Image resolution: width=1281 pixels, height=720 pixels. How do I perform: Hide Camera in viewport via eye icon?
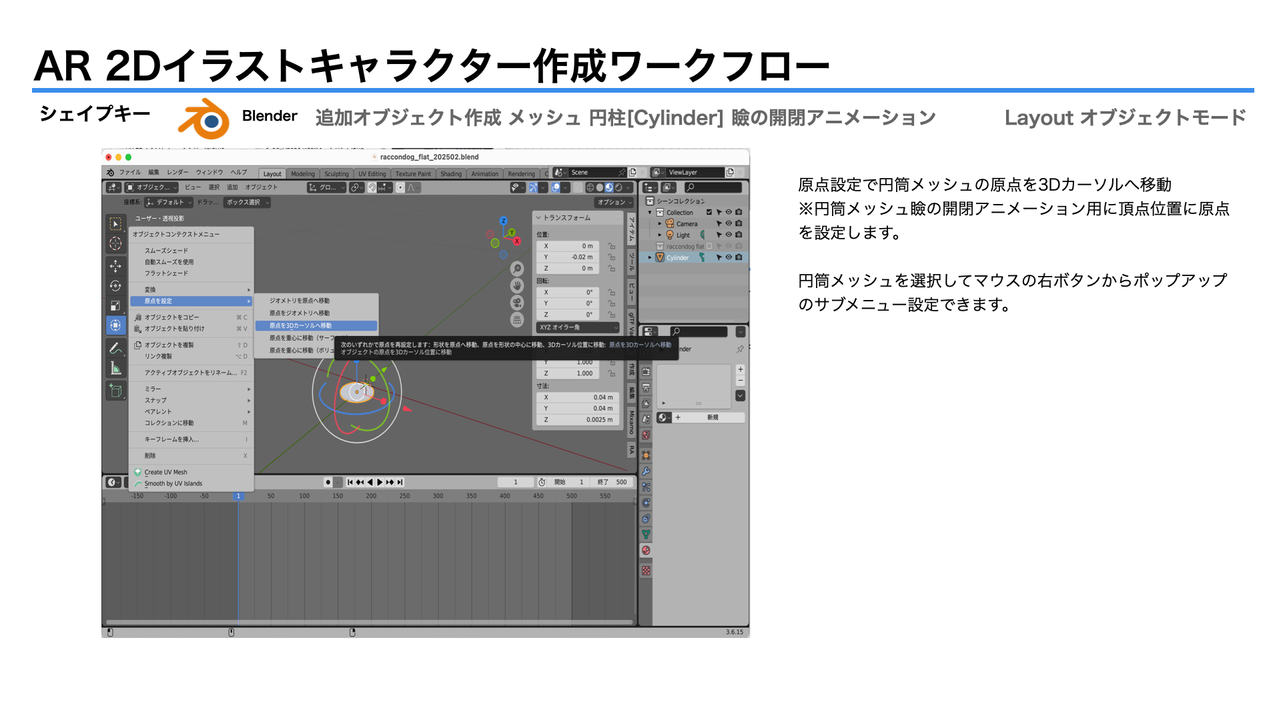click(x=729, y=223)
